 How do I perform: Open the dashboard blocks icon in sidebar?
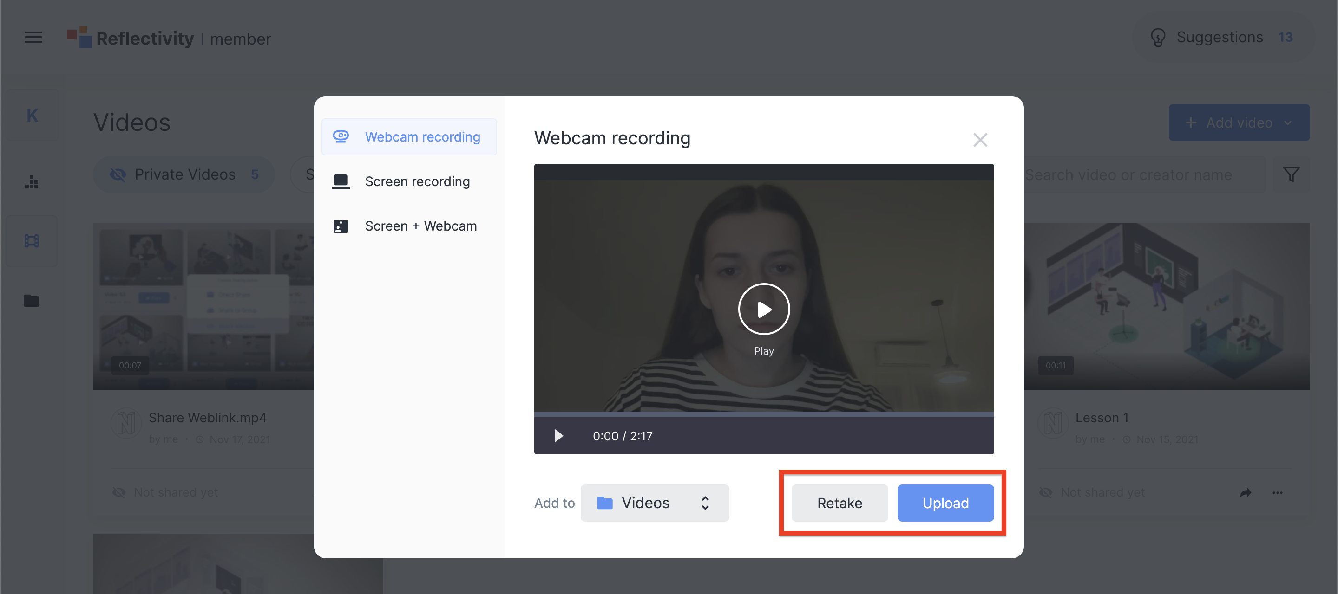click(32, 182)
